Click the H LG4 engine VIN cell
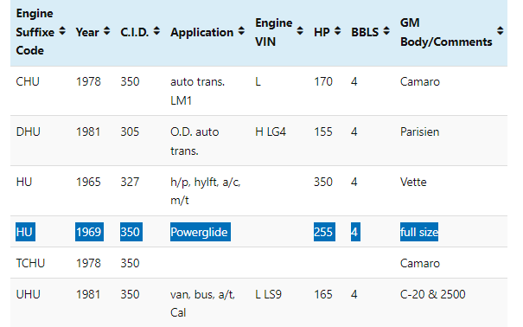The height and width of the screenshot is (327, 523). (271, 131)
